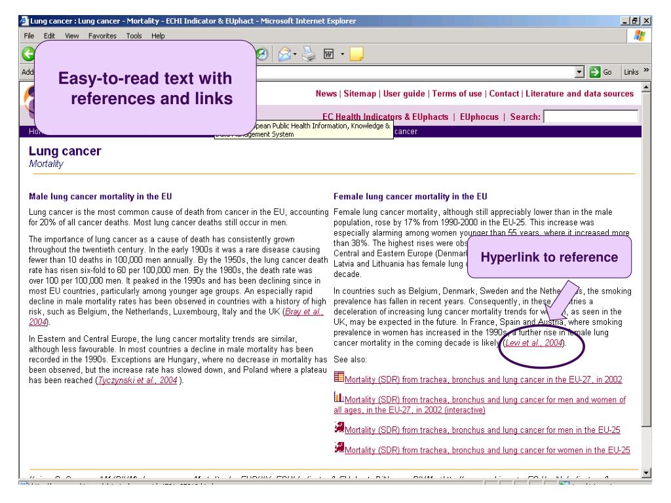The height and width of the screenshot is (503, 671).
Task: Open the Favorites menu
Action: pyautogui.click(x=102, y=36)
